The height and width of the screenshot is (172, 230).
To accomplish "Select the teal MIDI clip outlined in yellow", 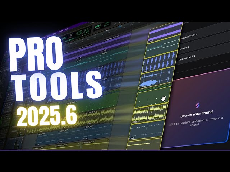I will click(x=162, y=47).
